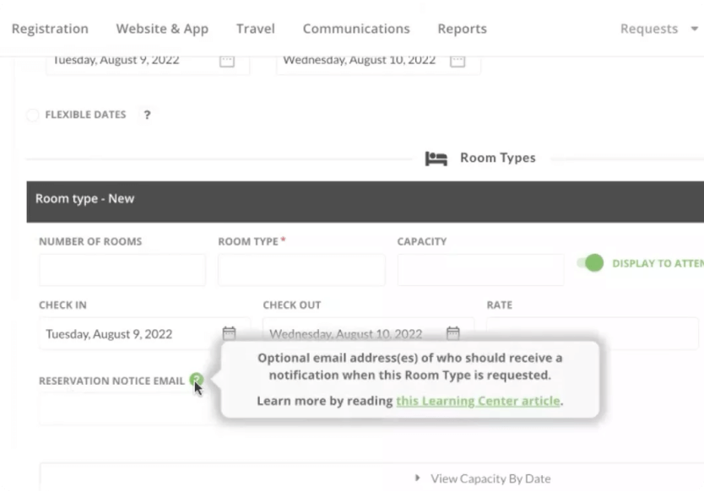Click the Flexible Dates help question mark
The image size is (704, 491).
point(147,115)
